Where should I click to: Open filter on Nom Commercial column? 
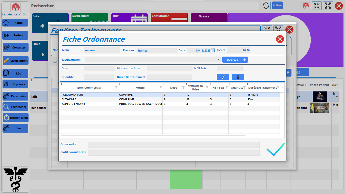(116, 88)
